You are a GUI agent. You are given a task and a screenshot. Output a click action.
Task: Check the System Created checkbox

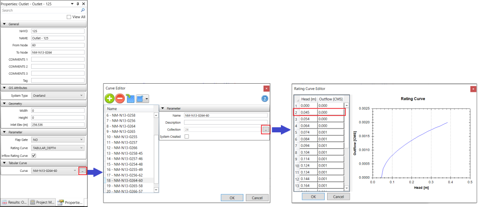tap(187, 136)
